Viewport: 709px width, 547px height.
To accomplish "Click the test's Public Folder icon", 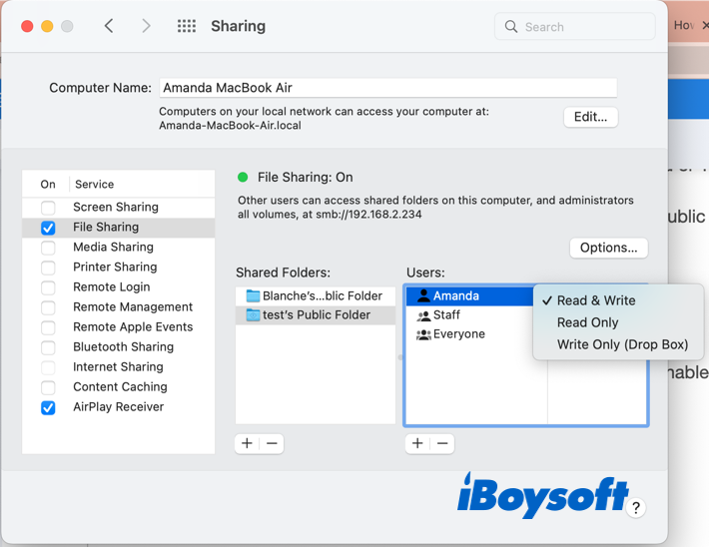I will coord(253,314).
